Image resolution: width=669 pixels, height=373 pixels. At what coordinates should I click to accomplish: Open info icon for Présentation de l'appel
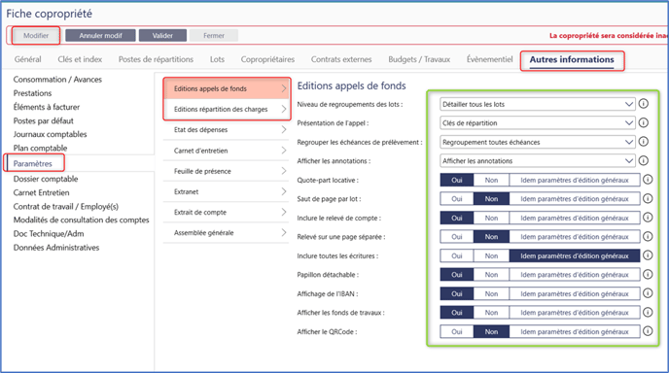(x=643, y=122)
